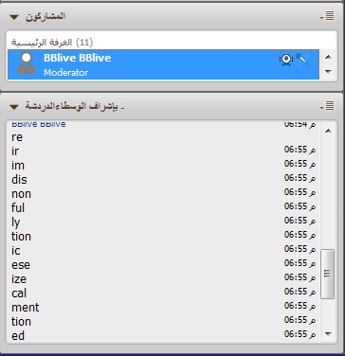Click the BBlive BBlive participant avatar icon

click(27, 63)
